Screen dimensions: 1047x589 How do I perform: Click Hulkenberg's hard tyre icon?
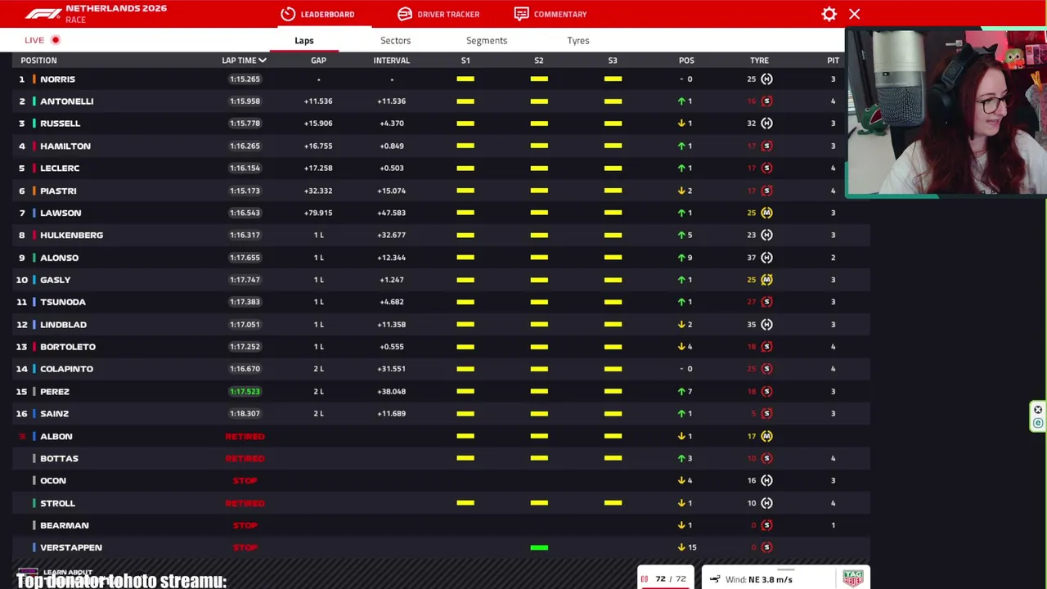(x=766, y=235)
